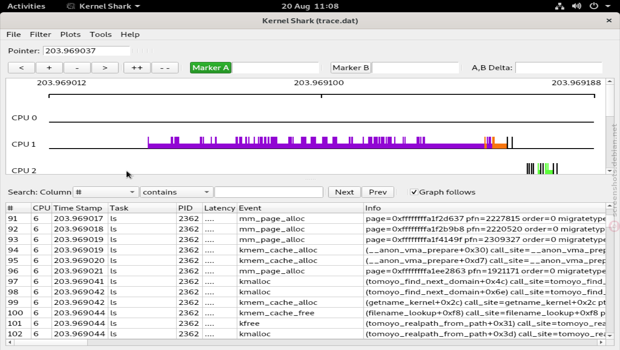Viewport: 620px width, 350px height.
Task: Click the Prev search button
Action: tap(378, 192)
